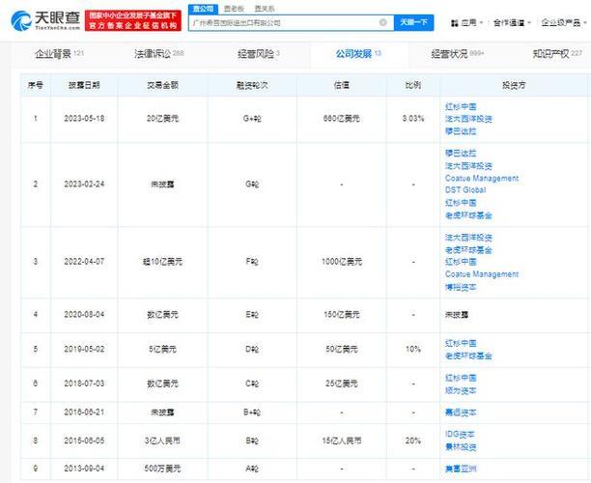Open the 经营状况 tab

(x=457, y=54)
